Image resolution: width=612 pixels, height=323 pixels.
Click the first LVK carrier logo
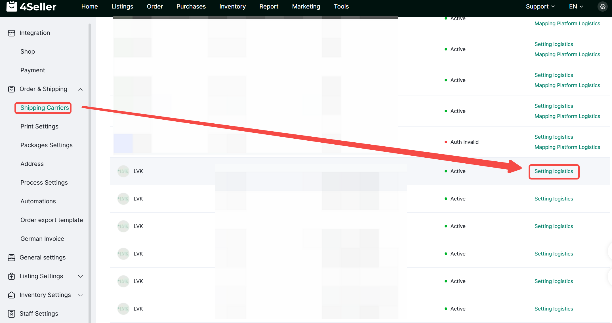pyautogui.click(x=123, y=171)
